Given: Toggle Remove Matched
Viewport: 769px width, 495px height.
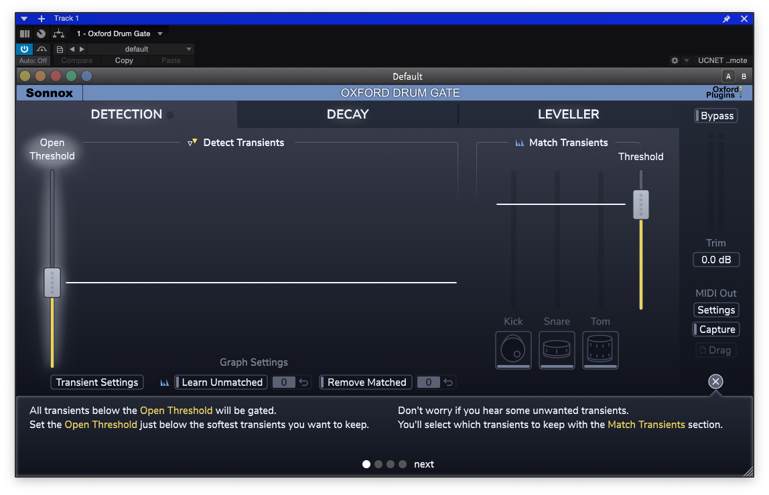Looking at the screenshot, I should [x=366, y=382].
